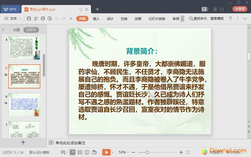The width and height of the screenshot is (251, 157).
Task: Click the editor vertical scrollbar thumb
Action: [x=249, y=56]
